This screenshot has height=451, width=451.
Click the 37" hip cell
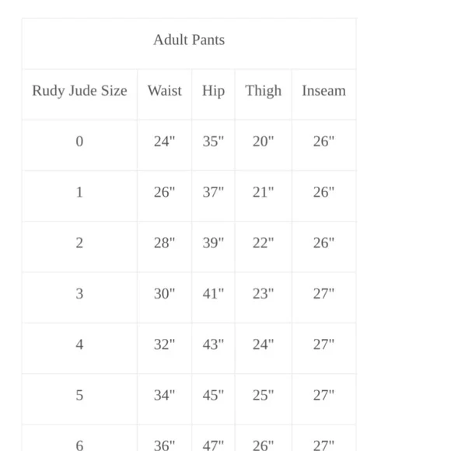[x=213, y=192]
